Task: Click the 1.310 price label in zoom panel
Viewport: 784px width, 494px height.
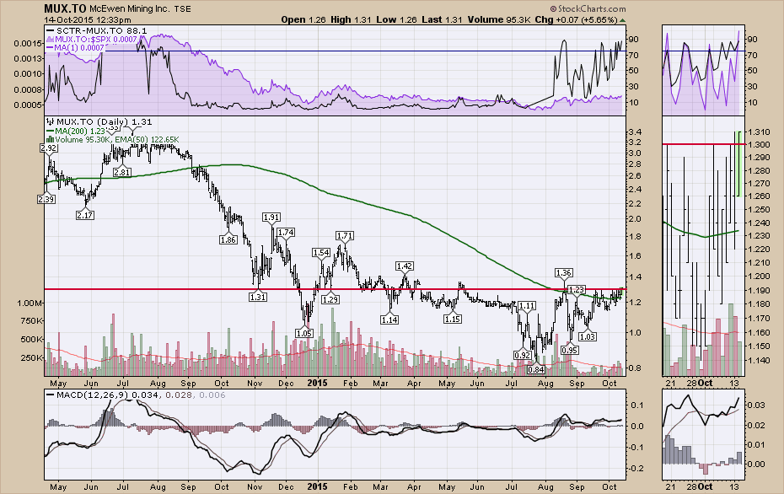Action: pyautogui.click(x=759, y=132)
